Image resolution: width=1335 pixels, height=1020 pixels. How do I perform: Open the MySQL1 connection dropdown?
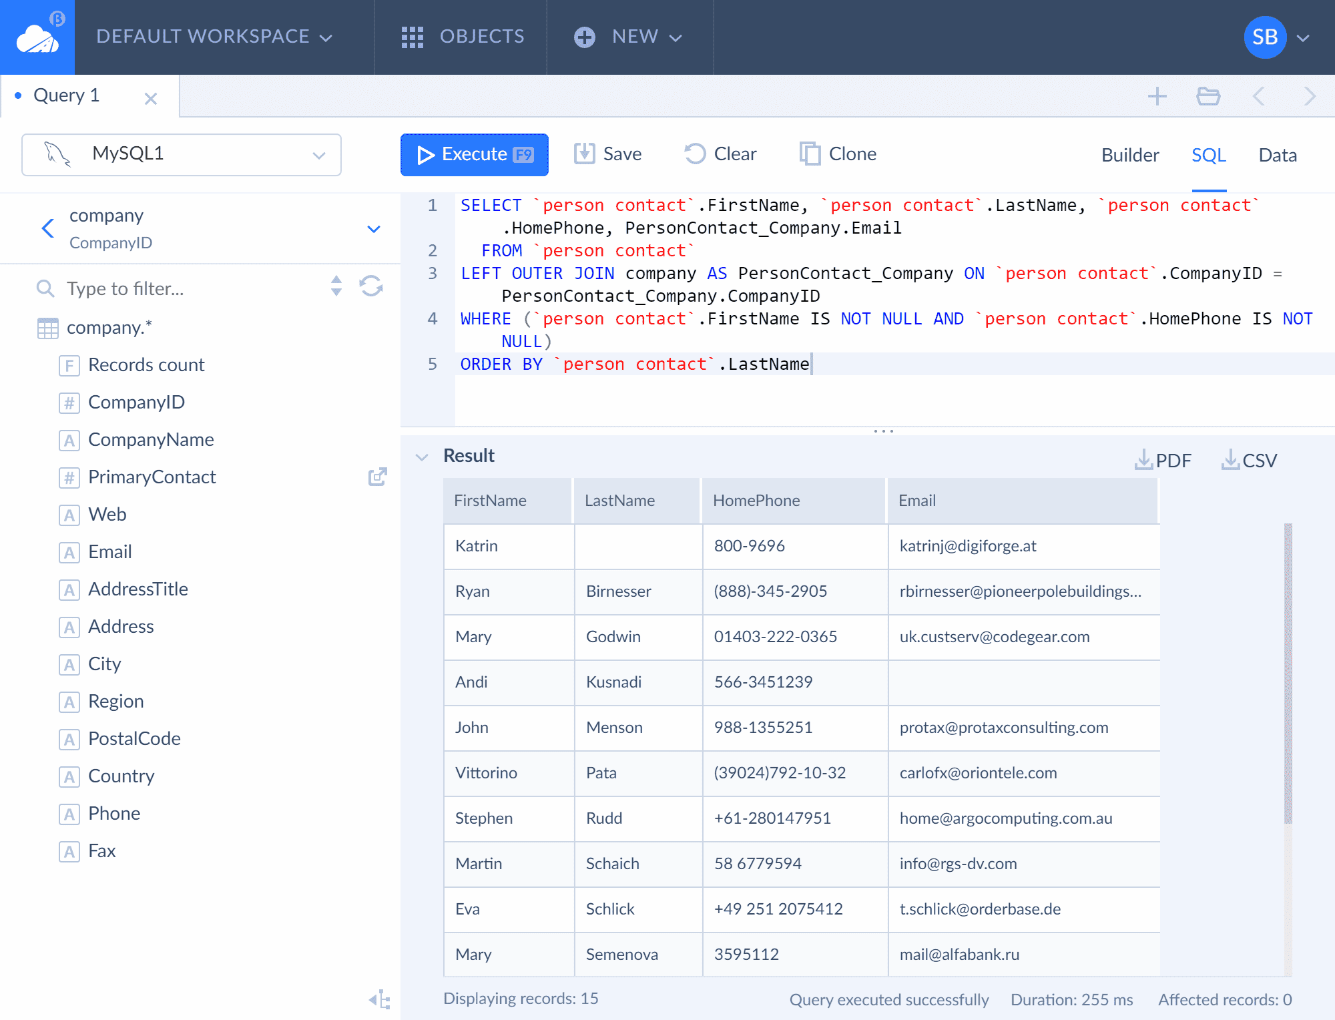182,154
